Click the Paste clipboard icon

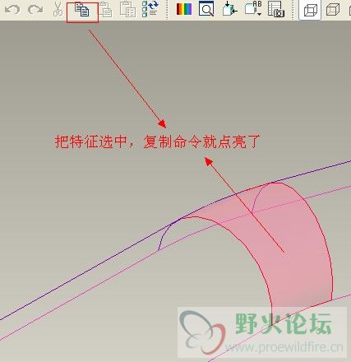(105, 9)
